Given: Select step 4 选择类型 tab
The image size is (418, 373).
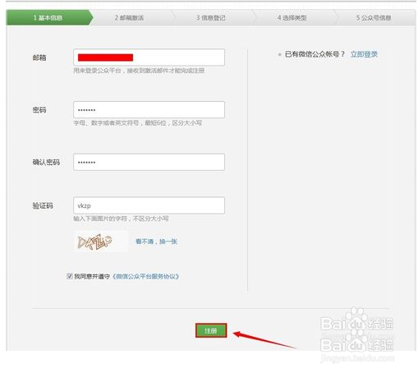Looking at the screenshot, I should pos(292,18).
